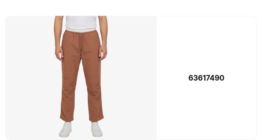Click the metal tips of the drawstring
Screen dimensions: 262x140
(81, 50)
